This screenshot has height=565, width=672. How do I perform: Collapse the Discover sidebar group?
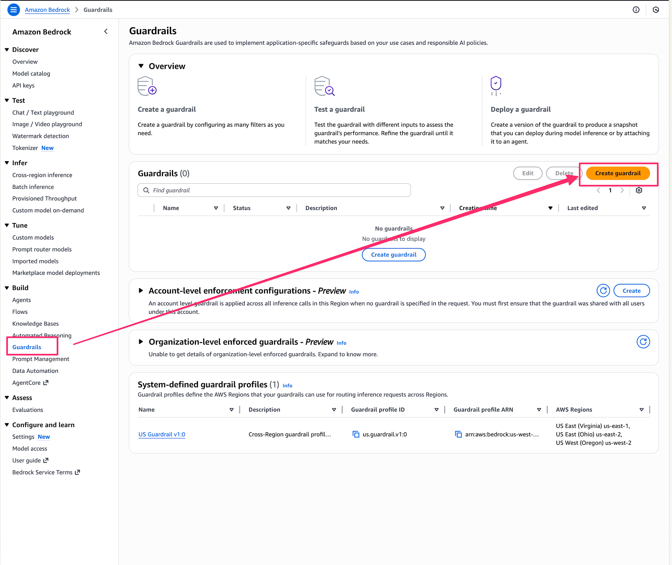coord(7,50)
